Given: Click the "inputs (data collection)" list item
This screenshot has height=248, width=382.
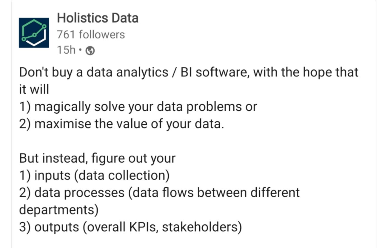Looking at the screenshot, I should pos(94,176).
